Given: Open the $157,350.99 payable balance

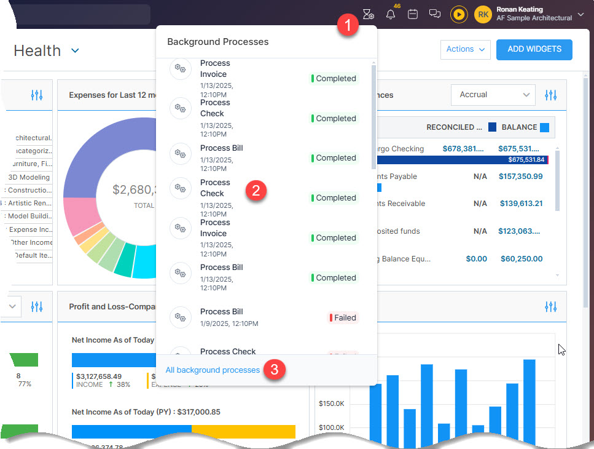Looking at the screenshot, I should (520, 177).
